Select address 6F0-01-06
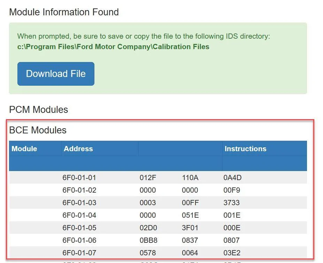The height and width of the screenshot is (263, 323). point(79,240)
